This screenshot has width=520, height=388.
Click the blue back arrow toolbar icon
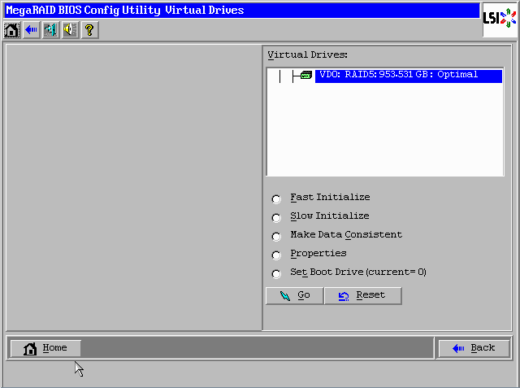coord(32,30)
